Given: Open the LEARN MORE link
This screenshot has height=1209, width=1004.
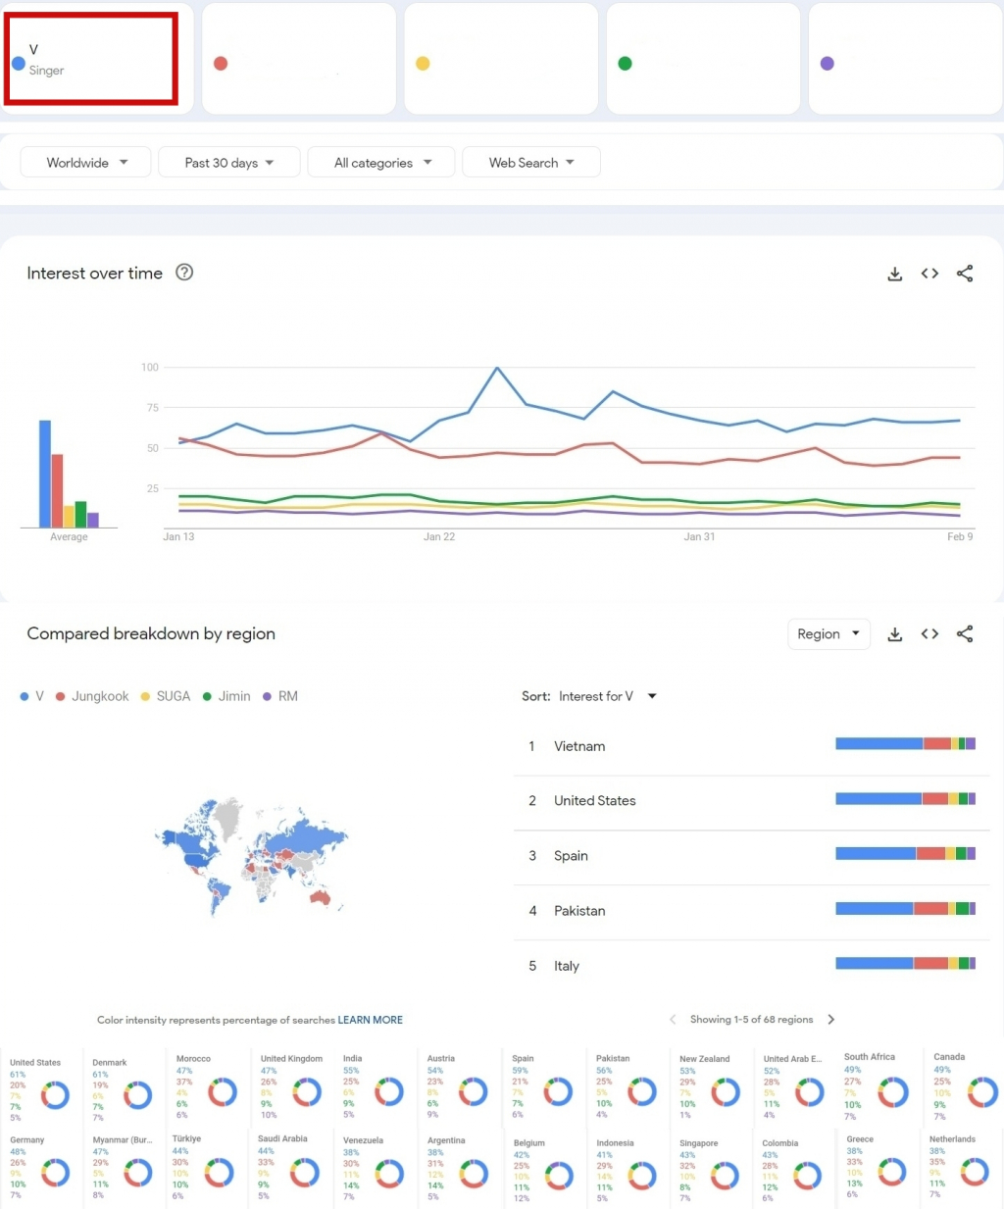Looking at the screenshot, I should coord(371,1020).
